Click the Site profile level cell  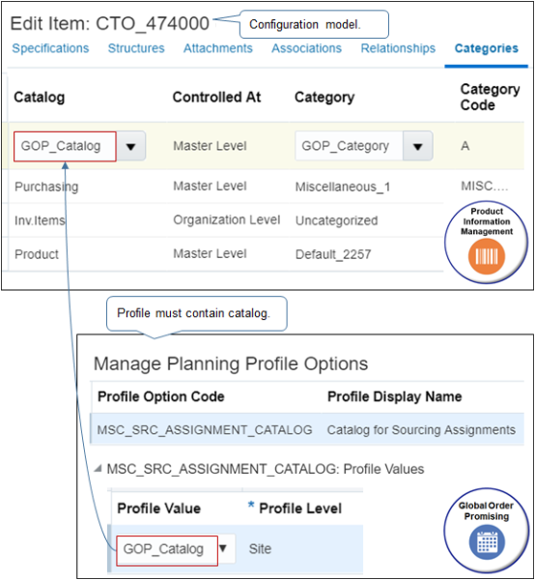point(260,549)
